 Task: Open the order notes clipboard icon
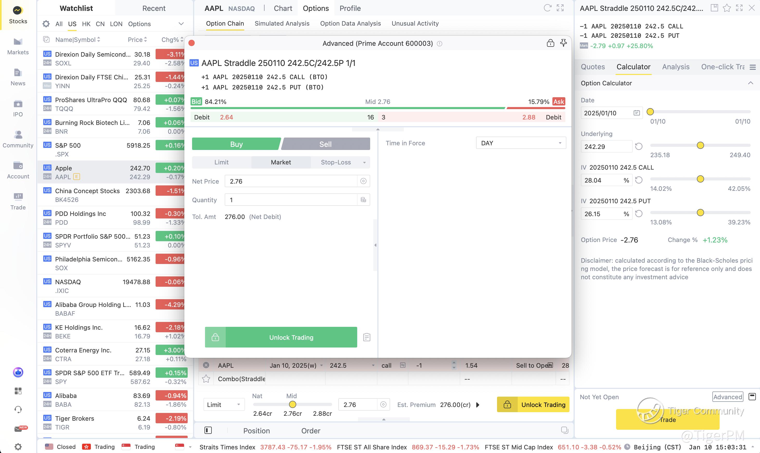coord(367,337)
